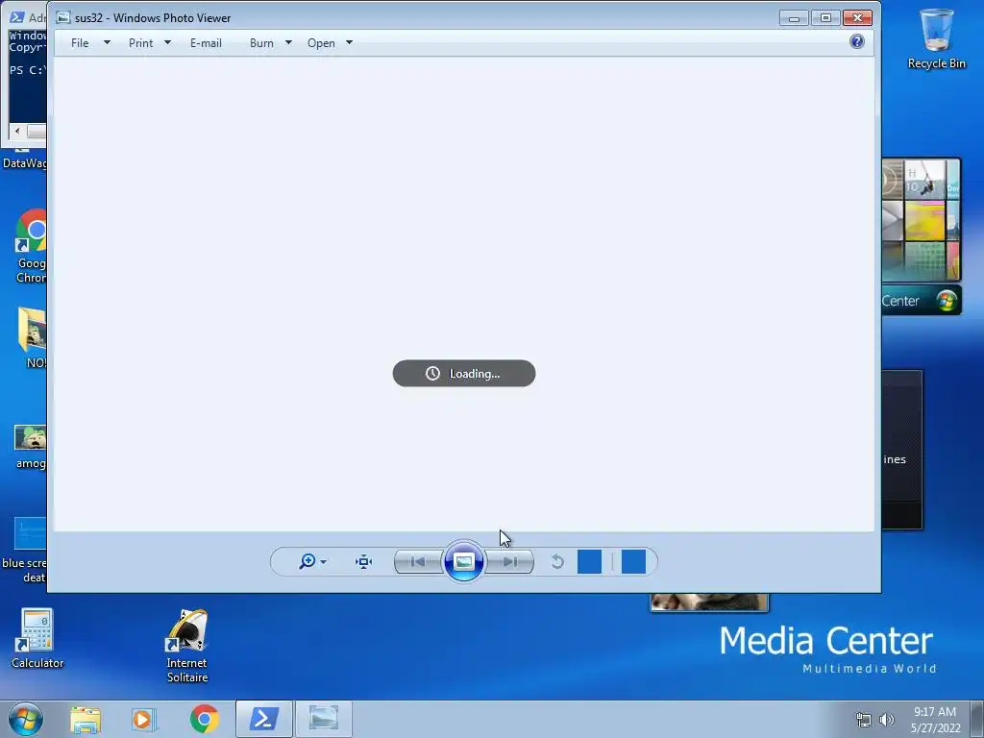
Task: Click the Show desktop strip at the taskbar end
Action: (977, 719)
